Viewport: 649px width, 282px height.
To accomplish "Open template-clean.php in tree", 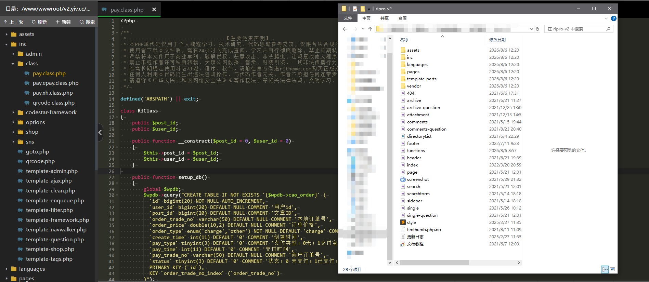I will tap(50, 191).
